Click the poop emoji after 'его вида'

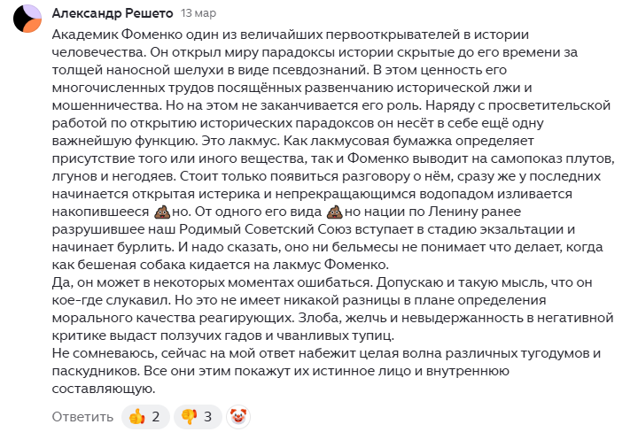pyautogui.click(x=335, y=212)
